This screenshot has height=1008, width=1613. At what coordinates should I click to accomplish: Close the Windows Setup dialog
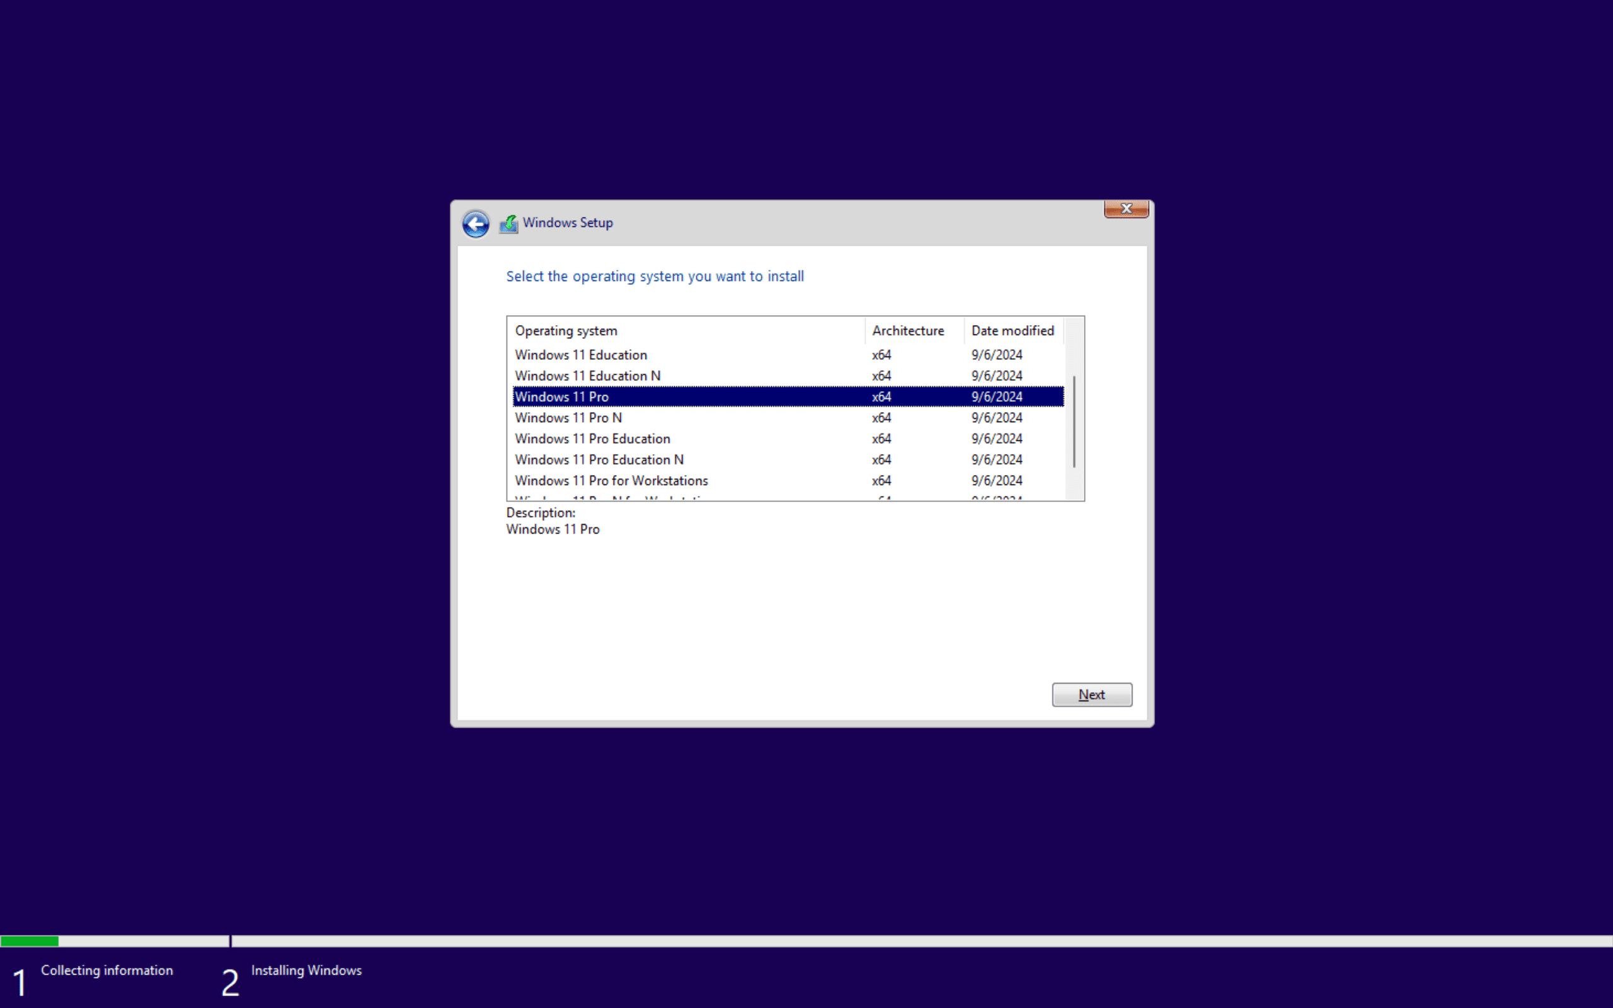click(x=1126, y=209)
